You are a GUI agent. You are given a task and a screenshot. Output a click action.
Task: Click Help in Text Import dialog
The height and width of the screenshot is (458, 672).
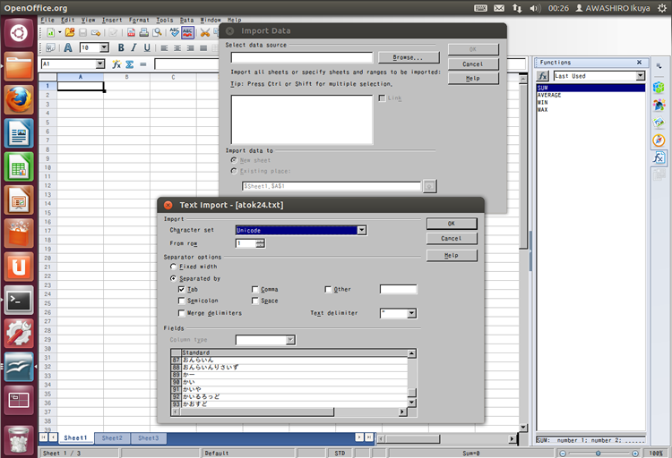(452, 256)
